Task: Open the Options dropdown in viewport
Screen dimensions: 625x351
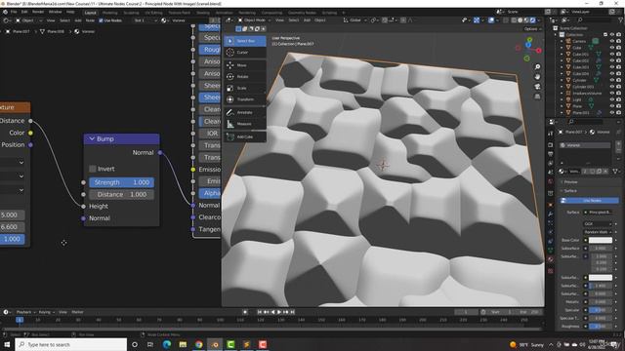Action: [532, 29]
